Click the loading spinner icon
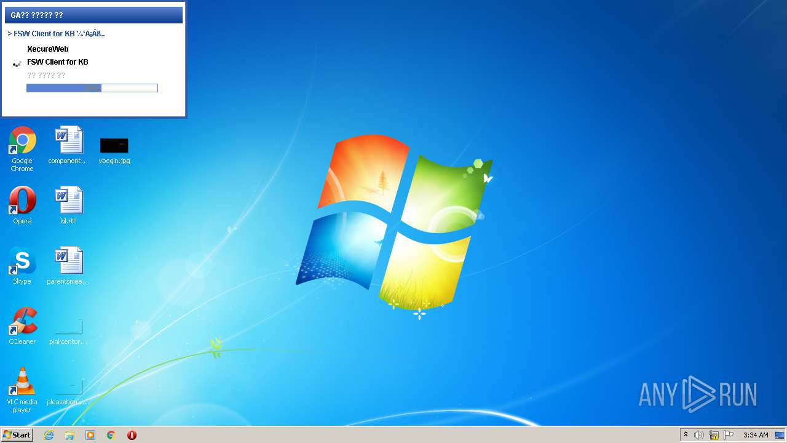This screenshot has height=443, width=787. point(17,63)
